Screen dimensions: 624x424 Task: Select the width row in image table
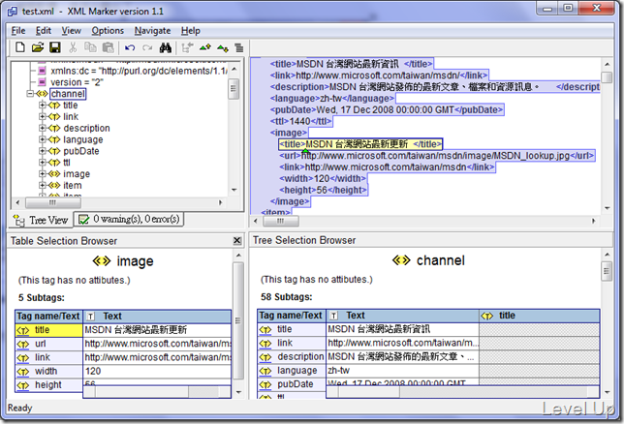(123, 371)
